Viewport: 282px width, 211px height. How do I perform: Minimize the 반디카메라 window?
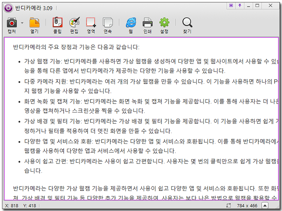tap(249, 6)
